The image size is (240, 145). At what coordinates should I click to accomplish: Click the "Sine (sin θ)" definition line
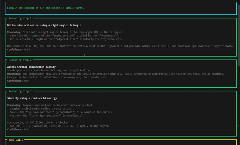click(63, 35)
